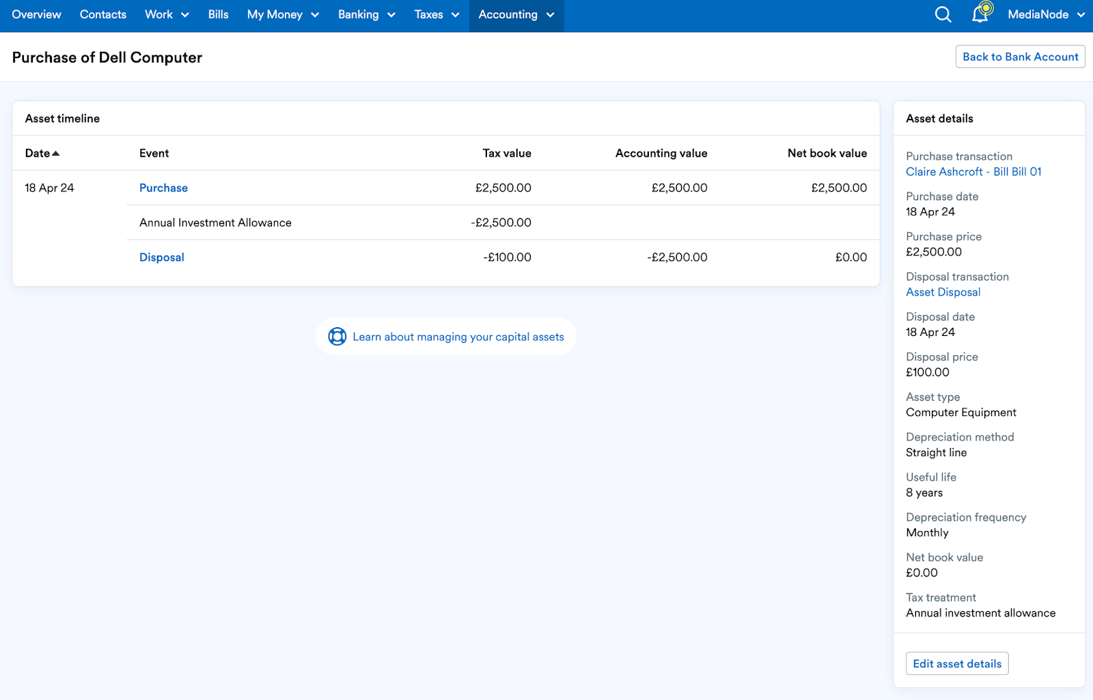Click the Date column sort arrow
Screen dimensions: 1093x700
coord(56,154)
